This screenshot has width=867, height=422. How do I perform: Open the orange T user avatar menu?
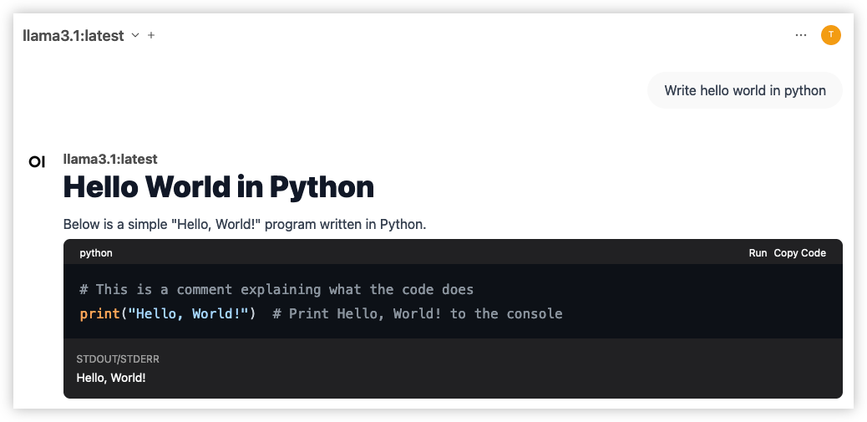(x=831, y=35)
